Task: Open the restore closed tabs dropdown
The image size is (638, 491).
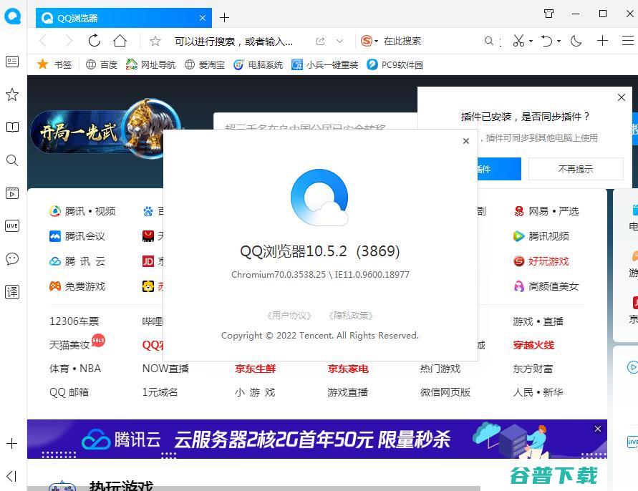Action: click(x=559, y=41)
